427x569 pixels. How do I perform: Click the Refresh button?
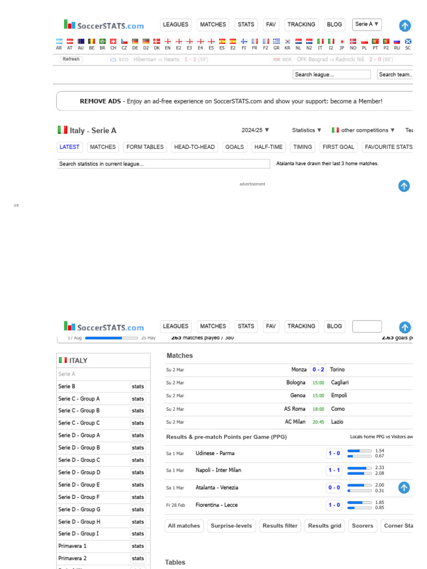coord(71,59)
